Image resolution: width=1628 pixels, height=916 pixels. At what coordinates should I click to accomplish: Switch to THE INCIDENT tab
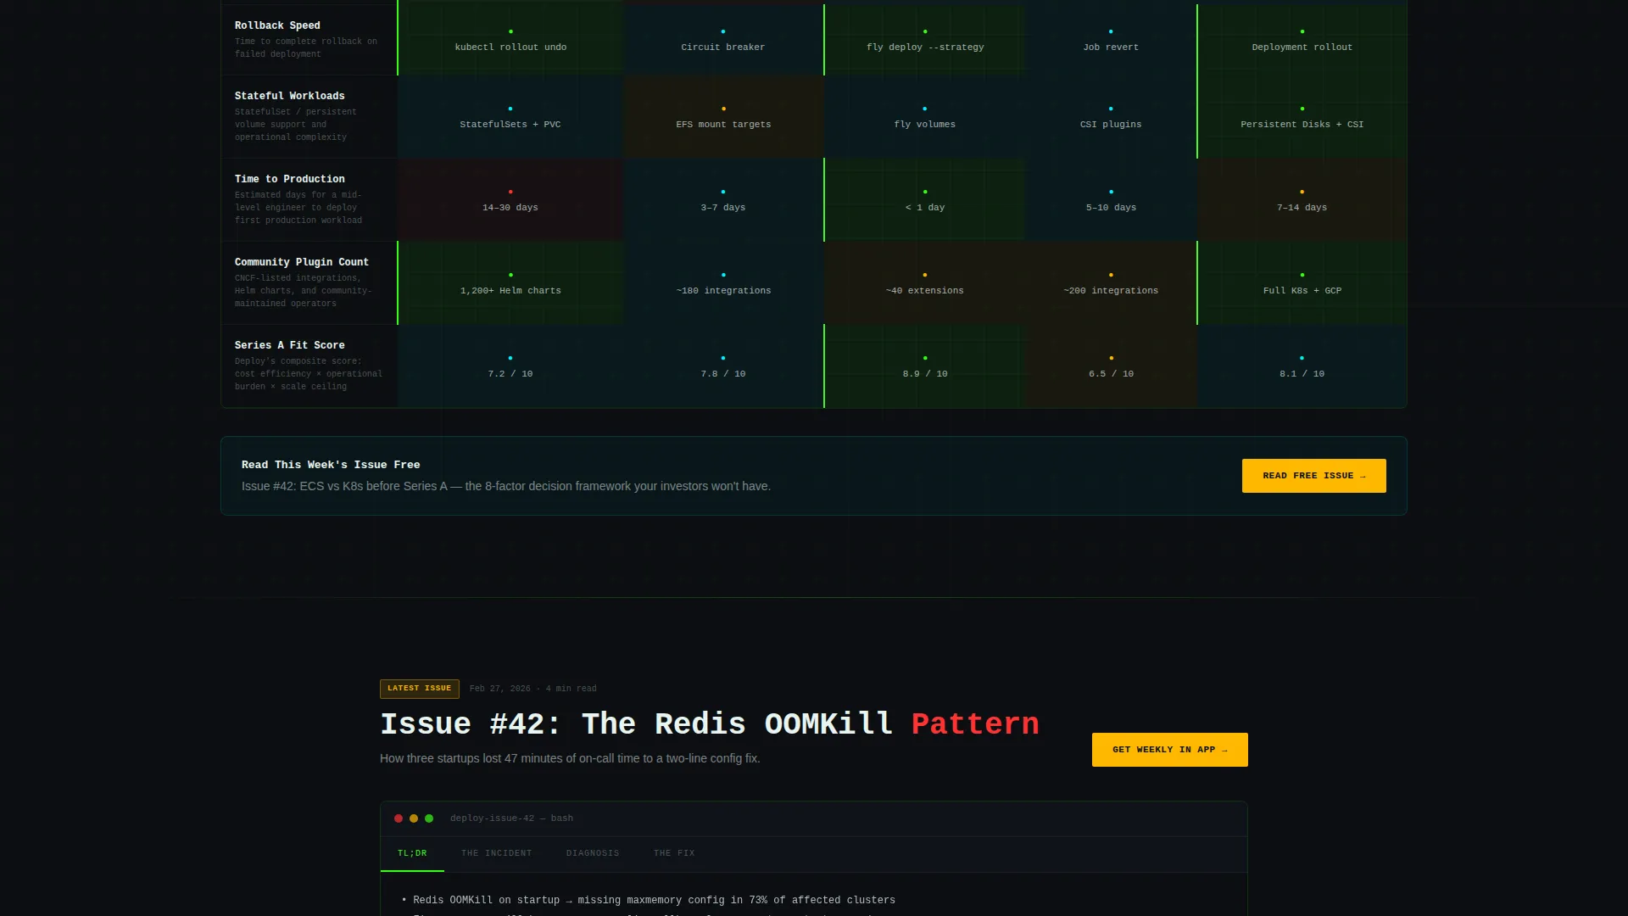tap(497, 853)
